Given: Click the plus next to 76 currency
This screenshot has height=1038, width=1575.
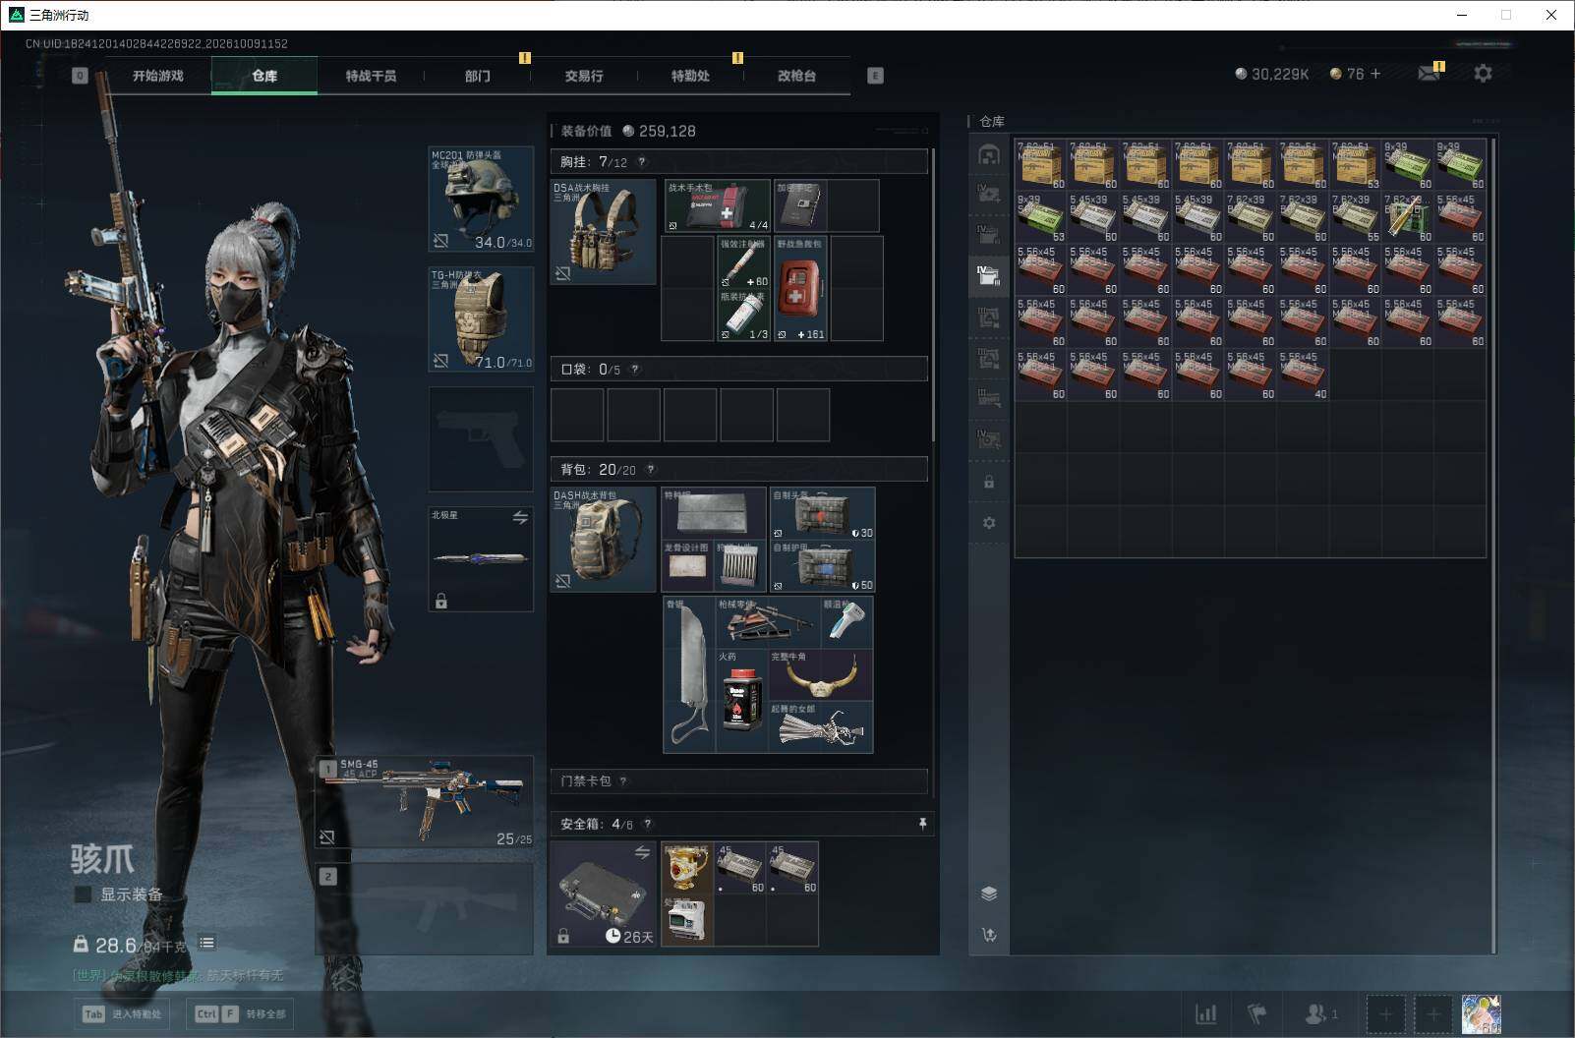Looking at the screenshot, I should click(1375, 74).
